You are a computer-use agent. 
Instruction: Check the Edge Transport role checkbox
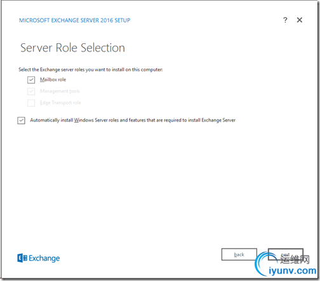(x=31, y=103)
